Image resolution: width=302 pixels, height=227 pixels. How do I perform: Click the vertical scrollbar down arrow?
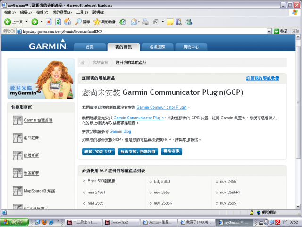point(298,206)
